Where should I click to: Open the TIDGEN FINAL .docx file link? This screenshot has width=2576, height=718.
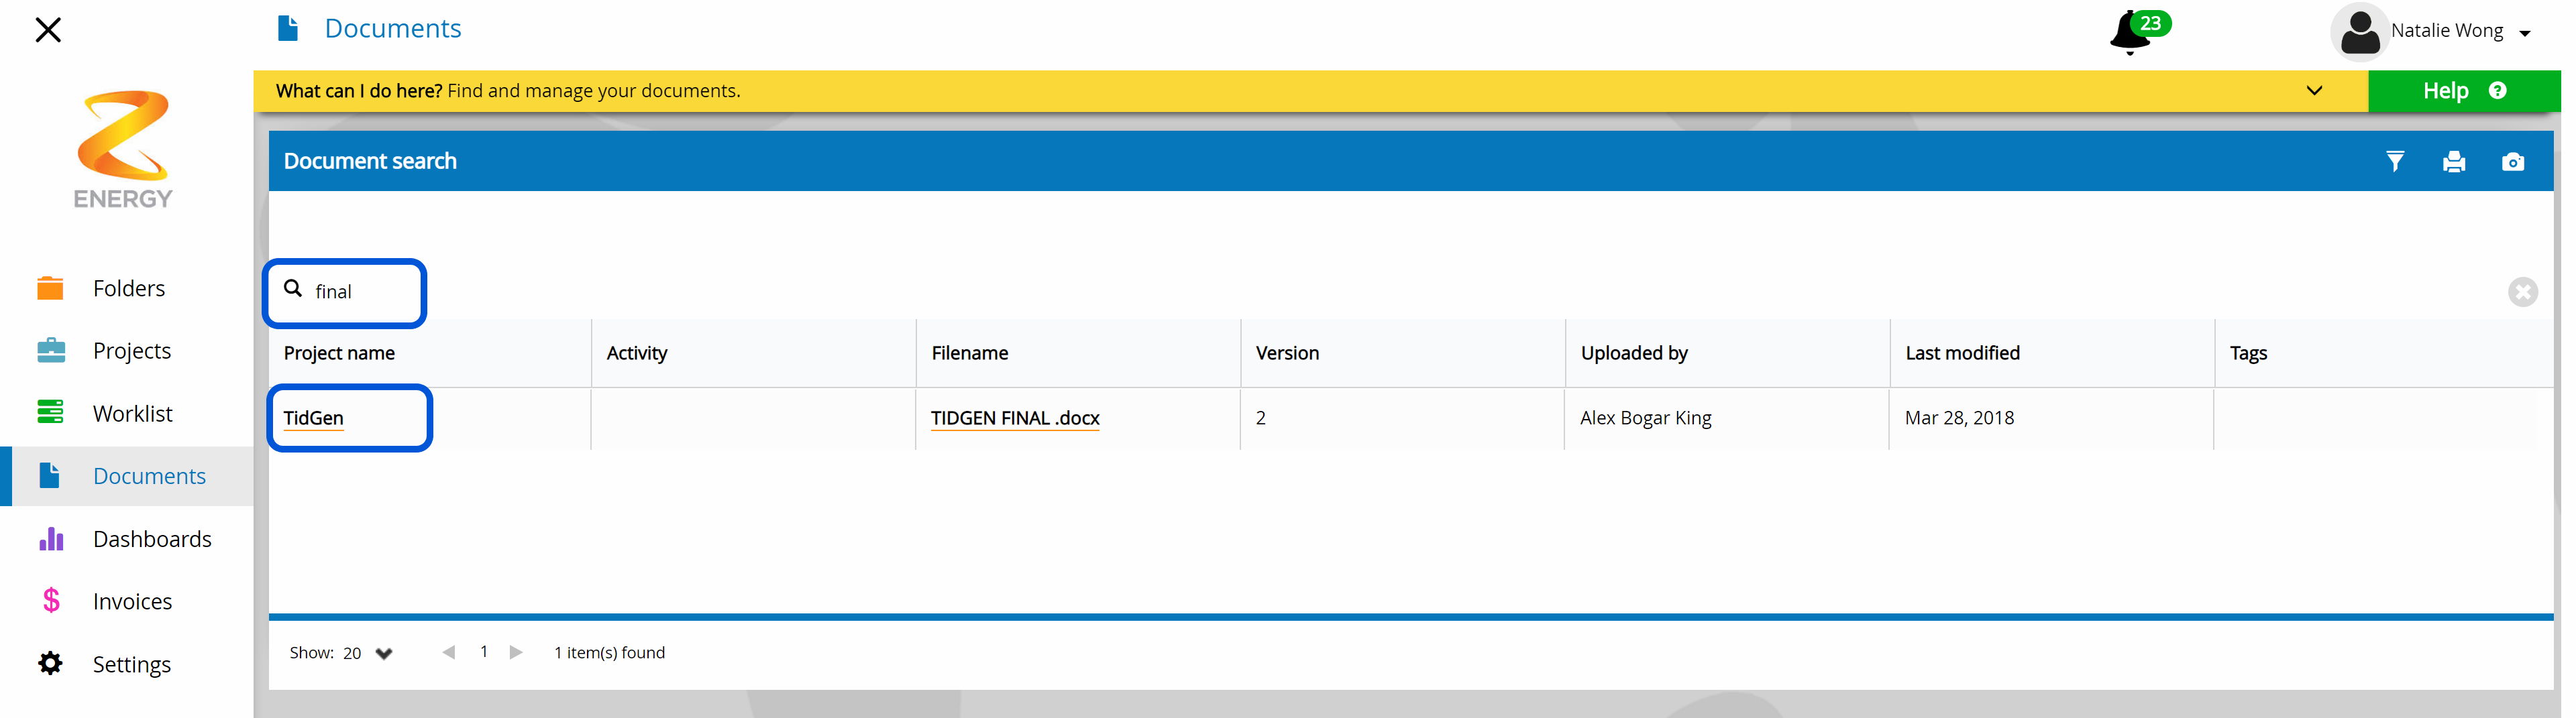pos(1015,418)
